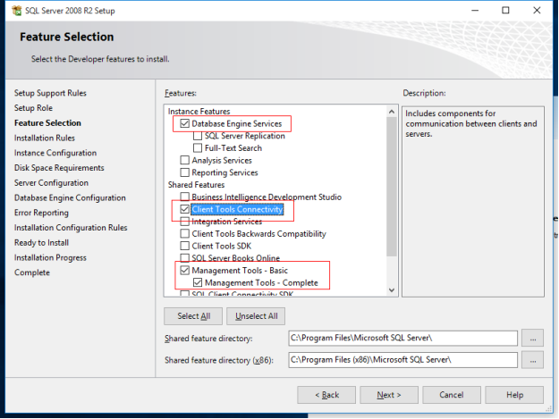Check the Full-Text Search feature
The image size is (559, 419).
(198, 148)
